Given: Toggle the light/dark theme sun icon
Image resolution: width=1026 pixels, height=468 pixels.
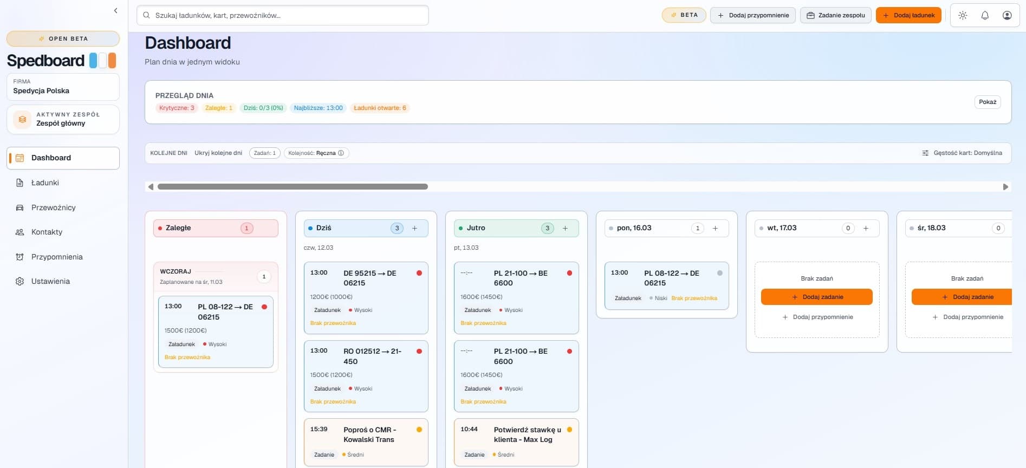Looking at the screenshot, I should point(963,15).
